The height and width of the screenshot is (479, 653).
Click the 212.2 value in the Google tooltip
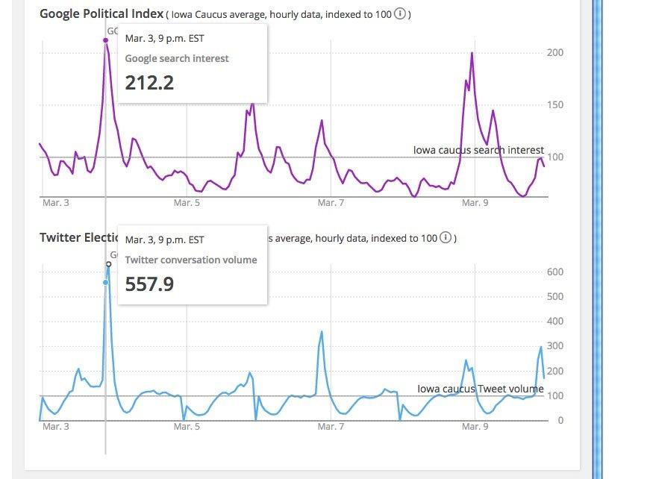(x=149, y=83)
